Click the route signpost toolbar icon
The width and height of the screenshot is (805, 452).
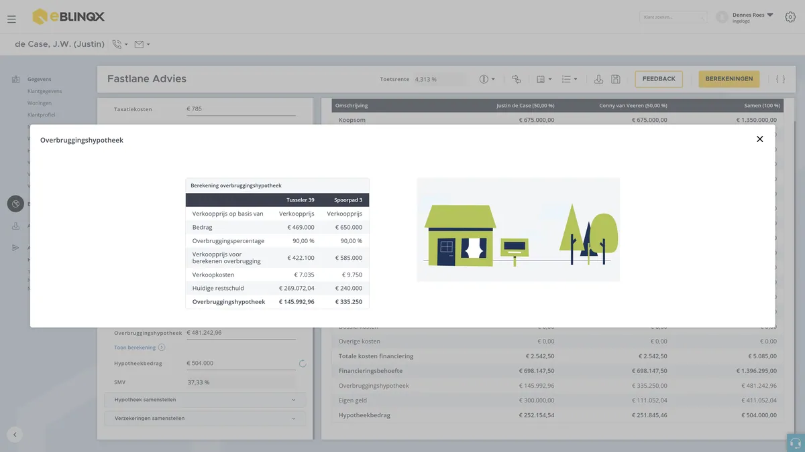pos(517,79)
